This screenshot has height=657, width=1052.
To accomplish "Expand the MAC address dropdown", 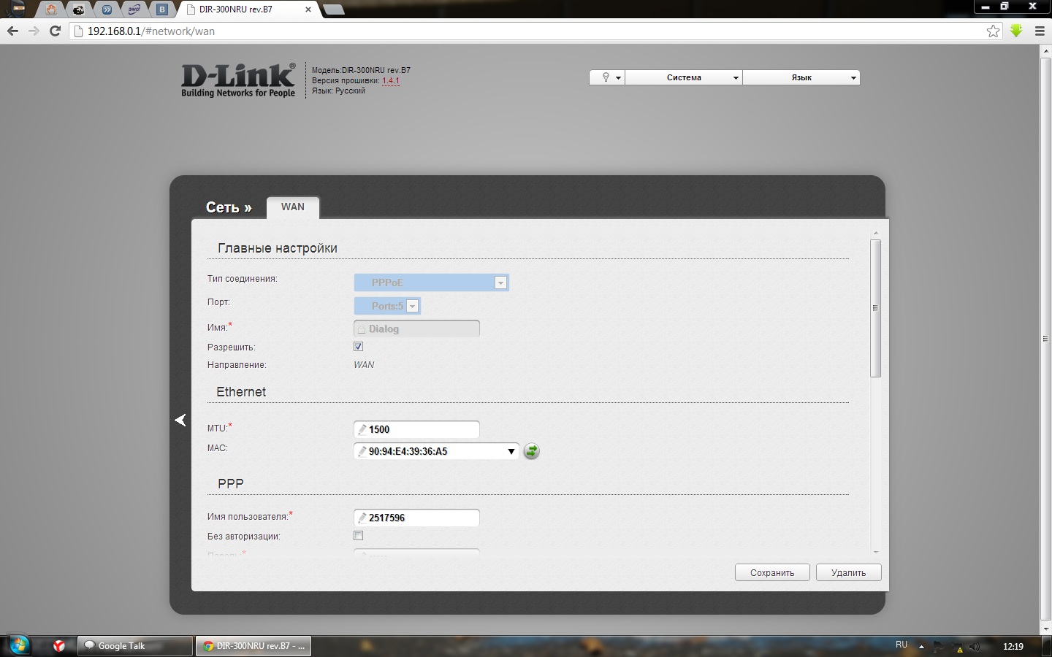I will (x=511, y=451).
